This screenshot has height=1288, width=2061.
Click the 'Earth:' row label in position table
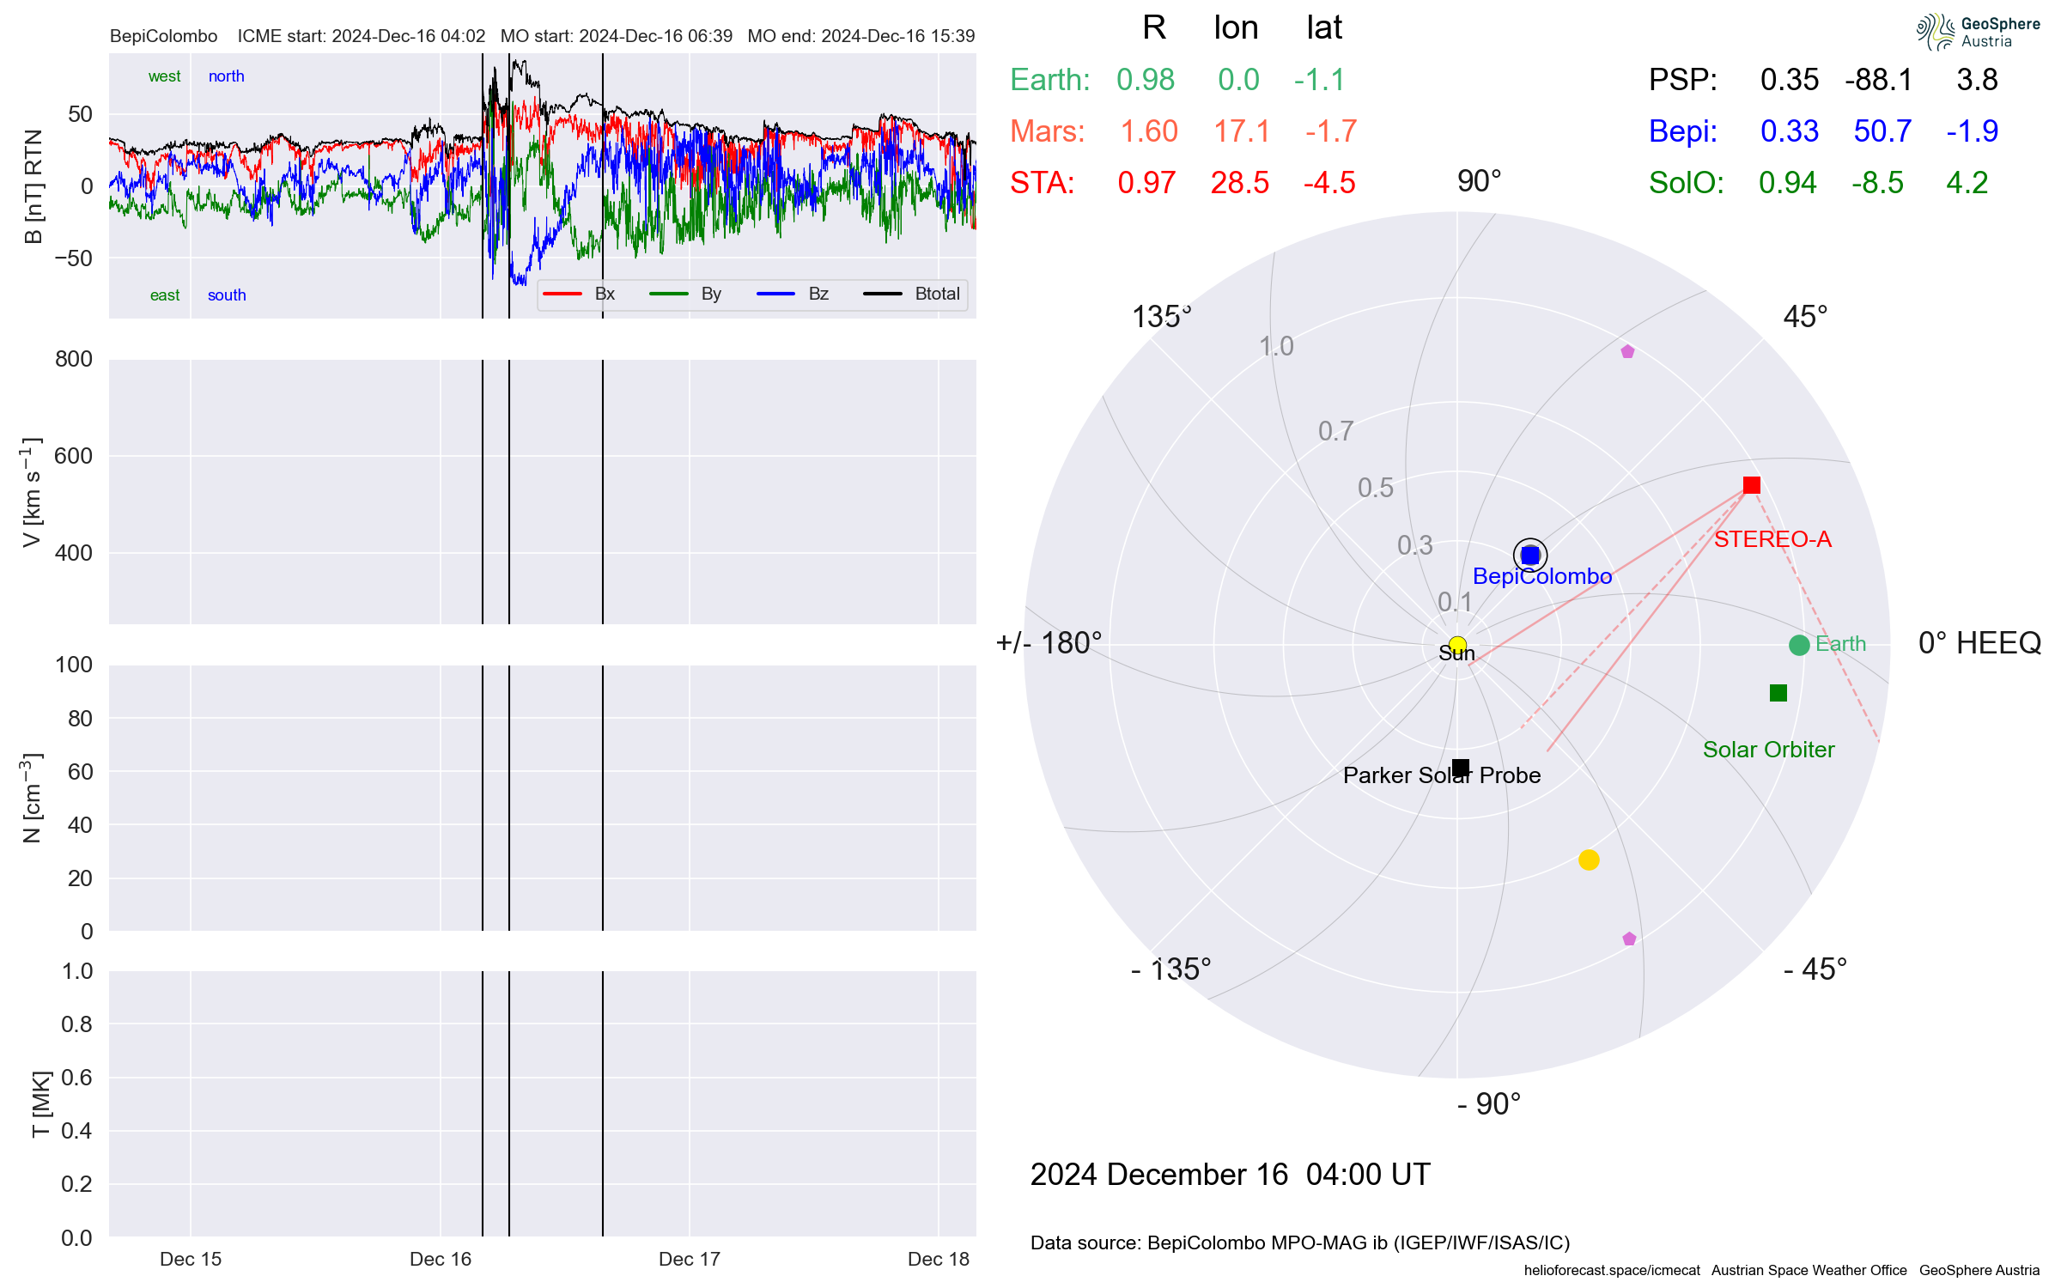[1049, 80]
